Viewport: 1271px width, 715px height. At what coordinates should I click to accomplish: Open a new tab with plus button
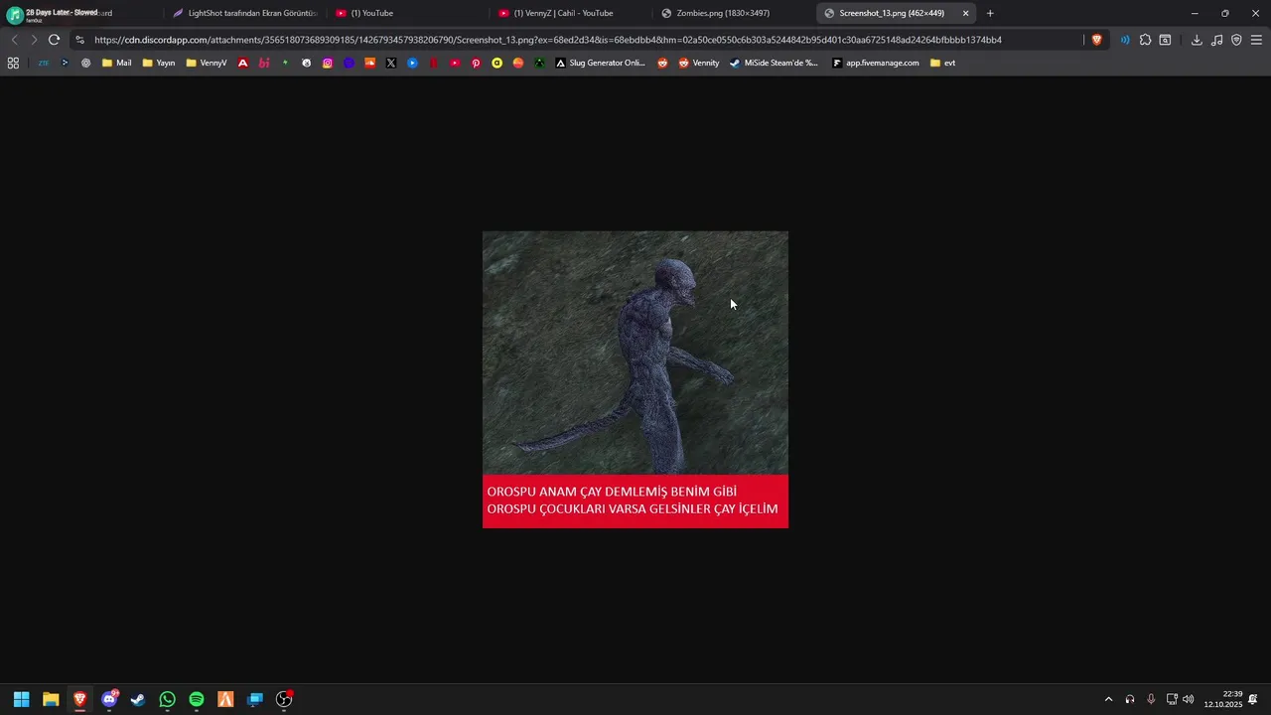point(990,13)
